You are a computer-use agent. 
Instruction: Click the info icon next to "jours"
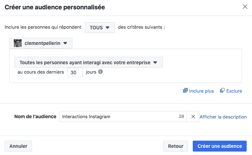pyautogui.click(x=101, y=72)
